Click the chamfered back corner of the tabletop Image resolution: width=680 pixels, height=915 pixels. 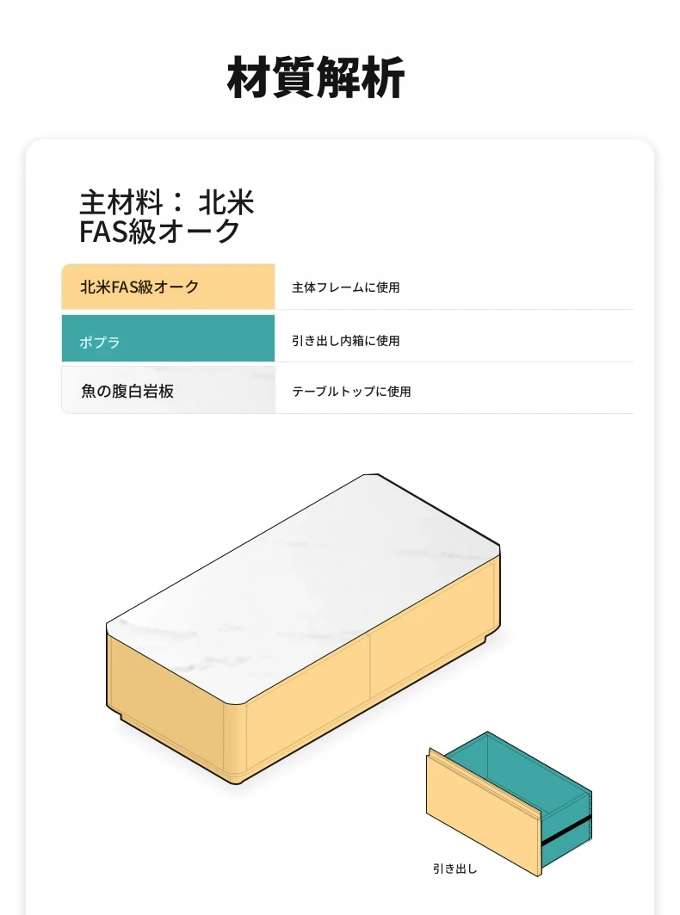pos(371,476)
